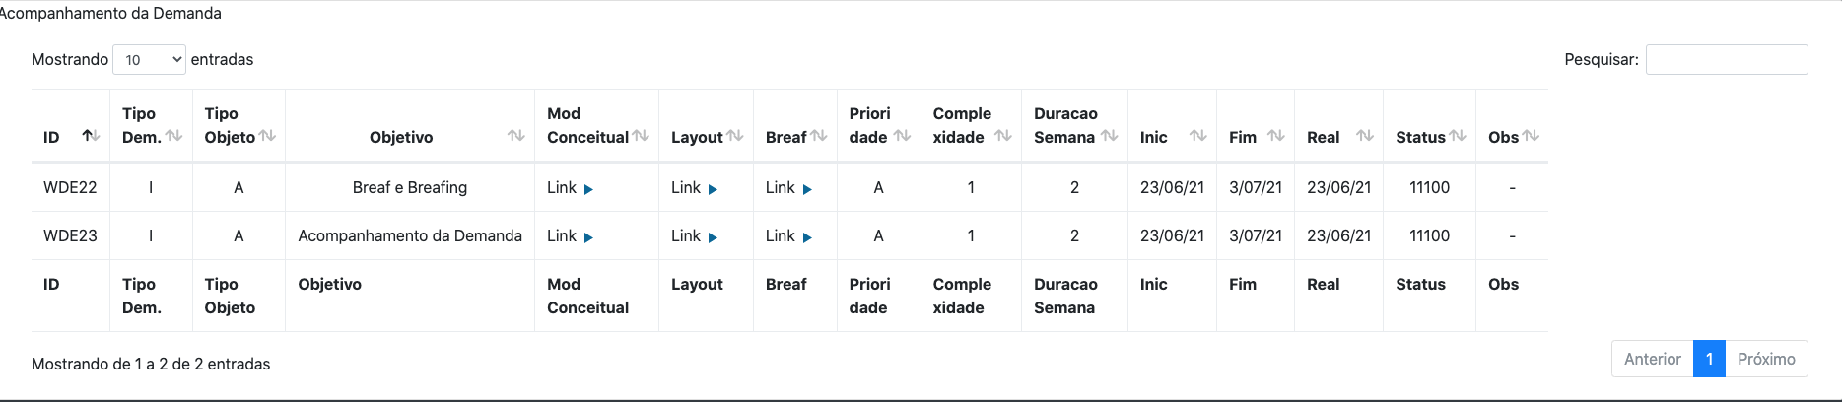Screen dimensions: 1842x402
Task: Sort by Inic date column arrows
Action: (x=1198, y=136)
